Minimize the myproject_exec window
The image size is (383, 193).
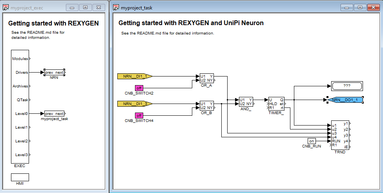(x=72, y=7)
